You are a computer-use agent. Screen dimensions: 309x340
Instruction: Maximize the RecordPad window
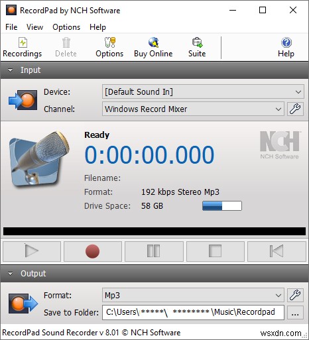tap(263, 10)
